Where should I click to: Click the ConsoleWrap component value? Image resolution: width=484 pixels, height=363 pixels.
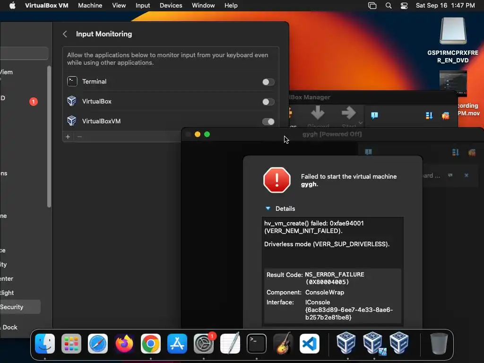tap(324, 292)
